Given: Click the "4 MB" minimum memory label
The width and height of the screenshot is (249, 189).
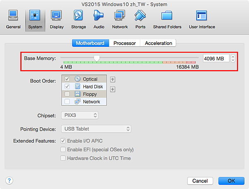Looking at the screenshot, I should (66, 67).
